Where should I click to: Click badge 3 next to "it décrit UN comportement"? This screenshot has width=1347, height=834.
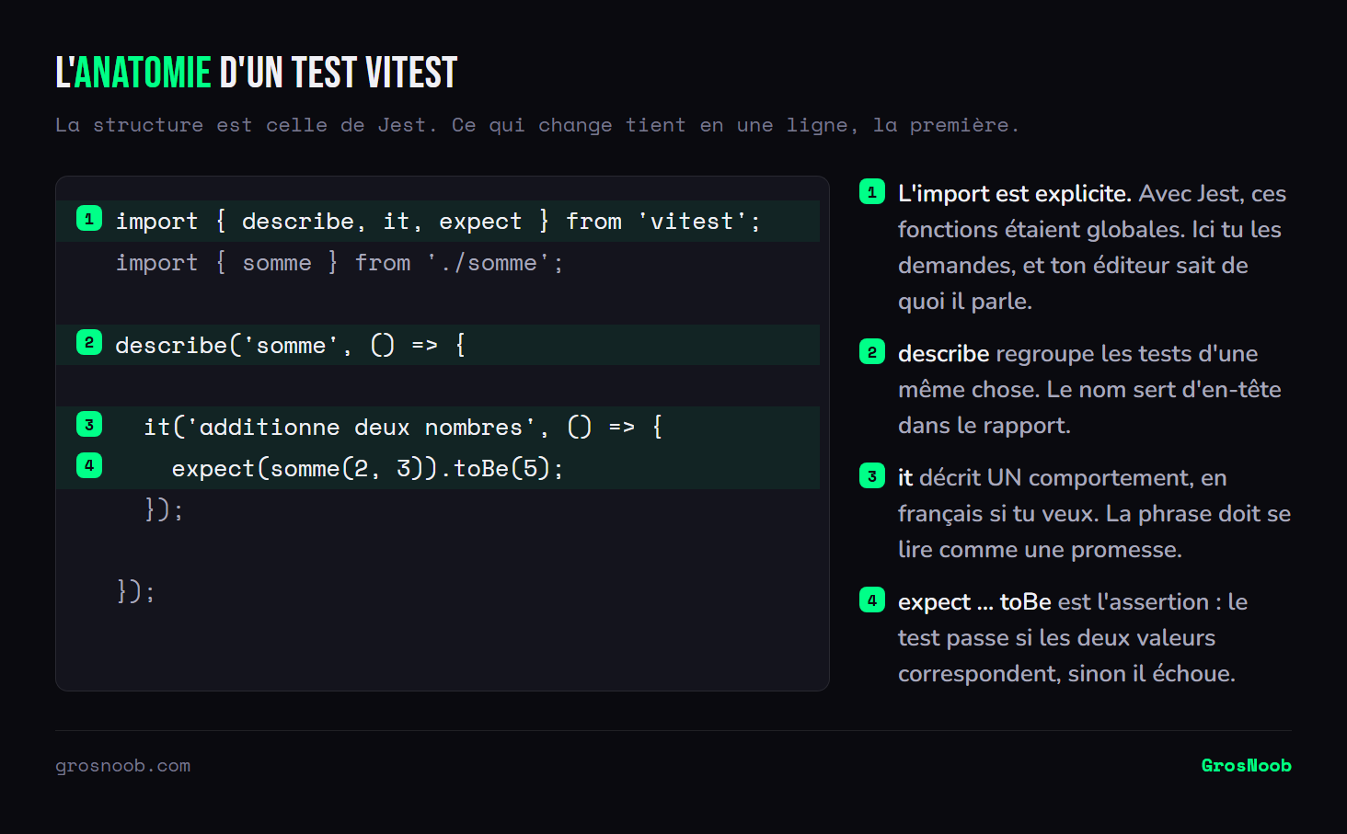click(872, 475)
